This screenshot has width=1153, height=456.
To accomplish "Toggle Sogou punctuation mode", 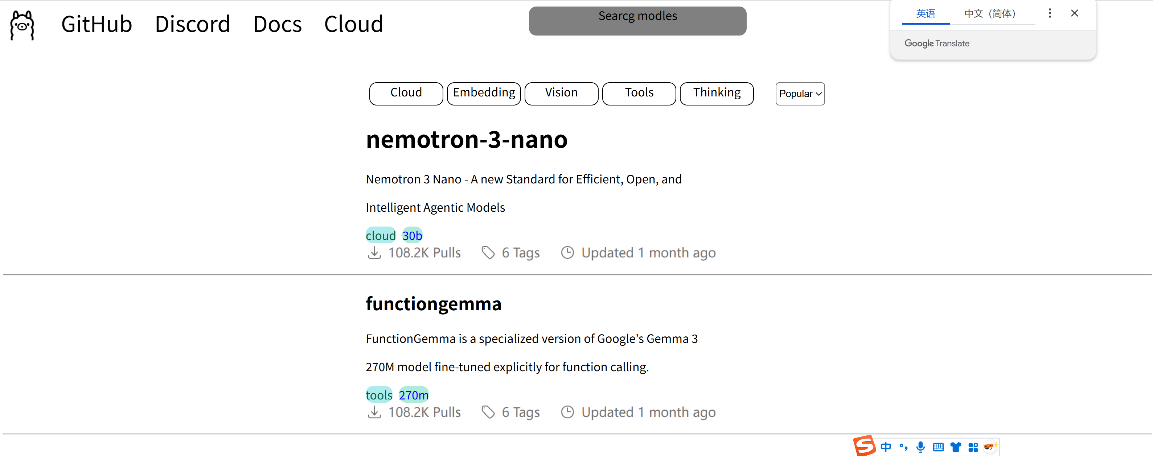I will point(903,447).
